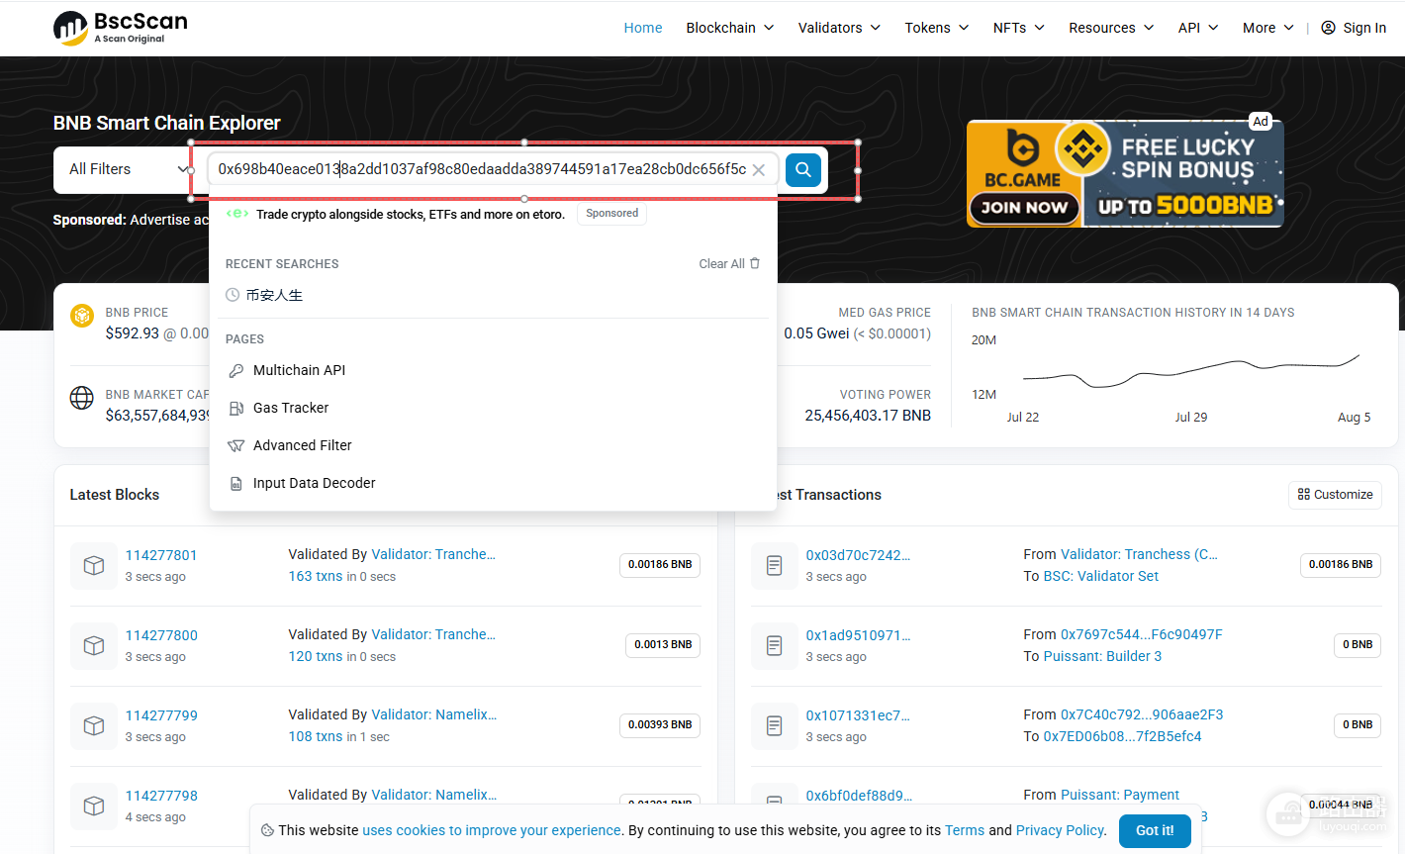
Task: Click the cube icon for block 114277798
Action: coord(94,806)
